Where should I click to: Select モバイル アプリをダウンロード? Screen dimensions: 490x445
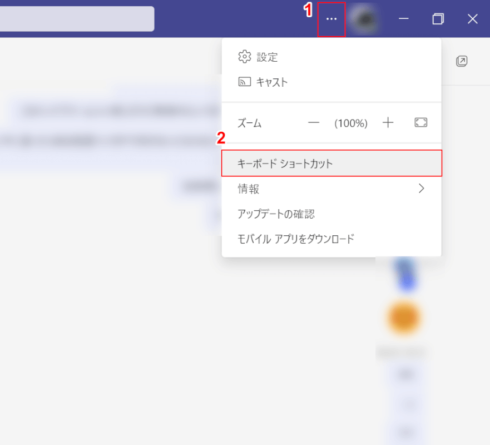tap(296, 239)
